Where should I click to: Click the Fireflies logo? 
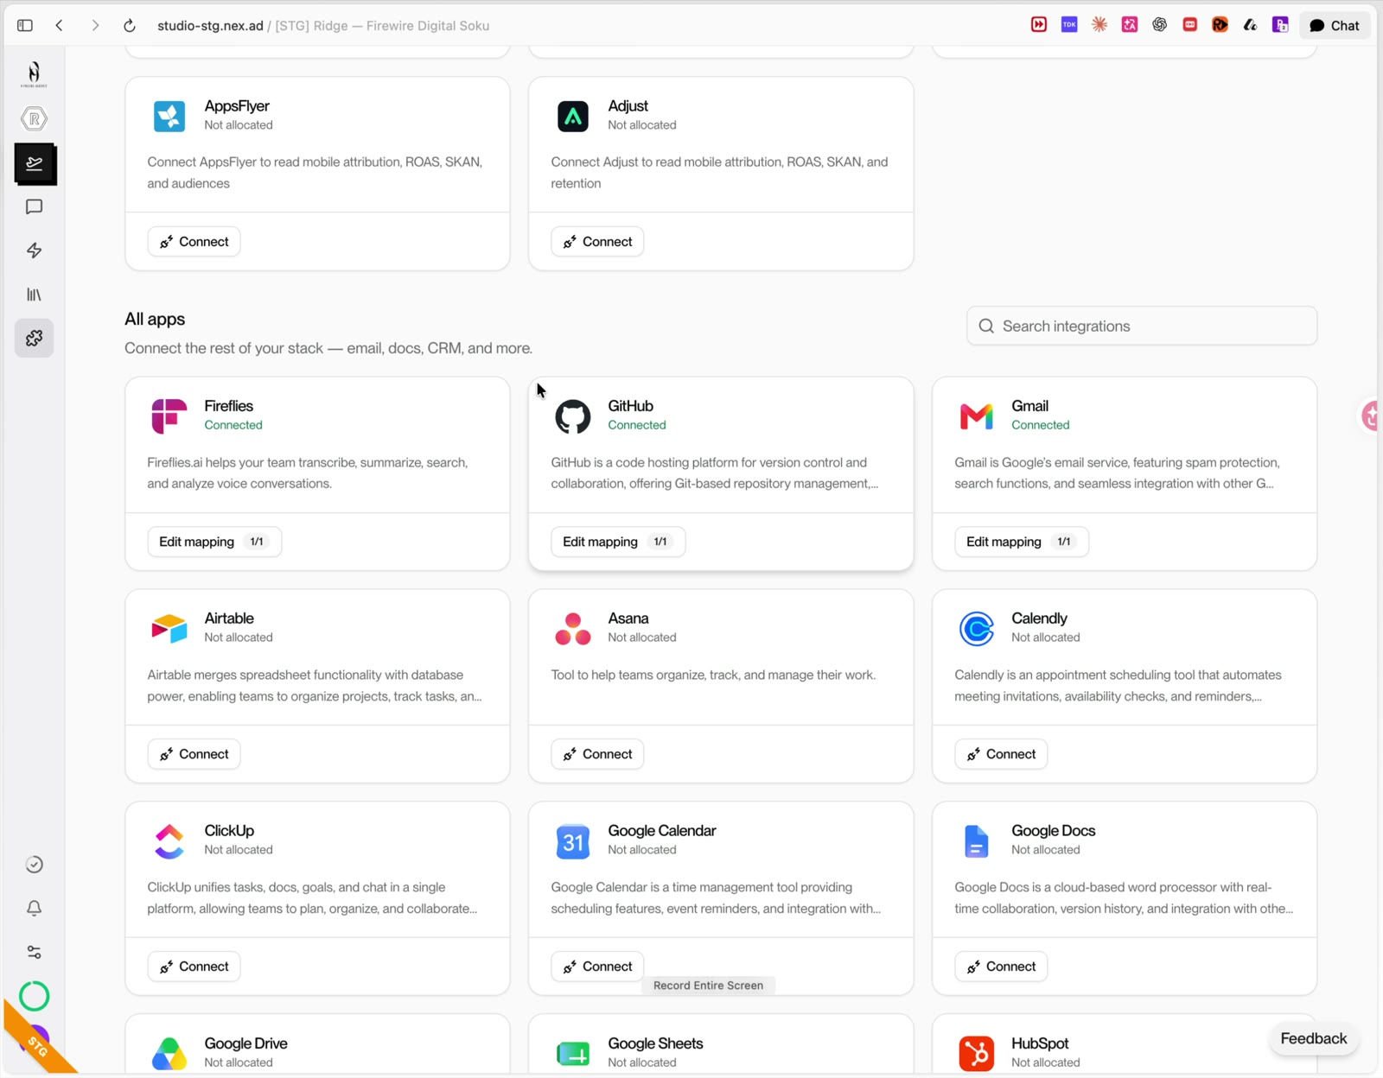point(169,416)
